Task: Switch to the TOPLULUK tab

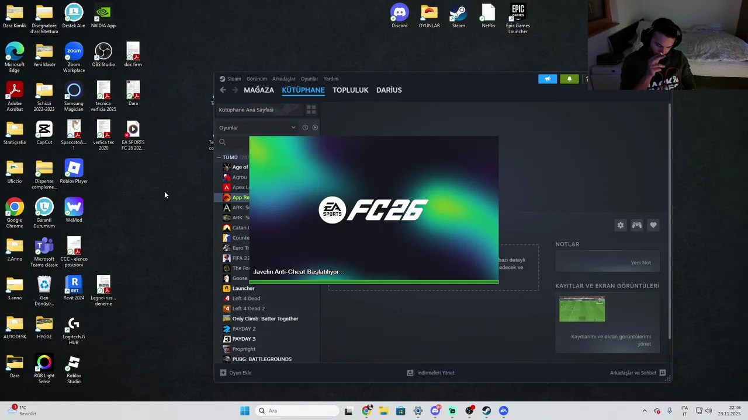Action: pyautogui.click(x=351, y=90)
